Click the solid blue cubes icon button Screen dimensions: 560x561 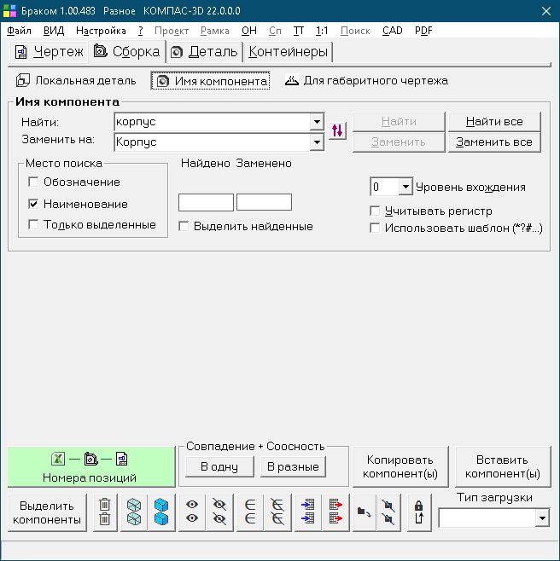(x=161, y=512)
